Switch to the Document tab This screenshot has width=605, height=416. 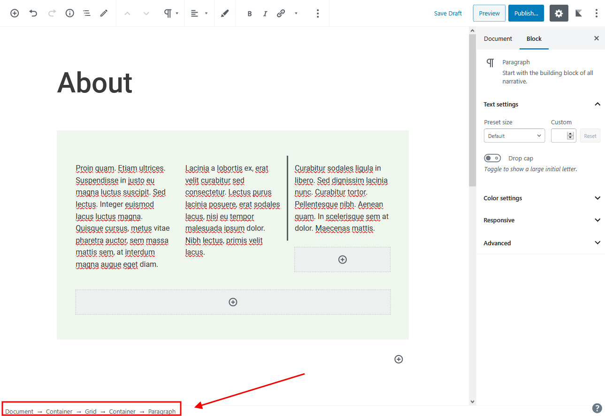coord(498,38)
